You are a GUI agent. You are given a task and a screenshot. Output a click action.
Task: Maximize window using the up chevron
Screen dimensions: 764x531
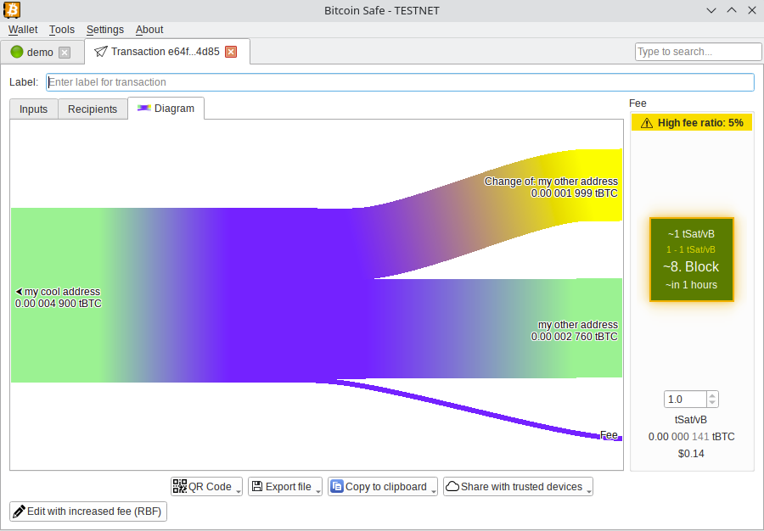732,9
